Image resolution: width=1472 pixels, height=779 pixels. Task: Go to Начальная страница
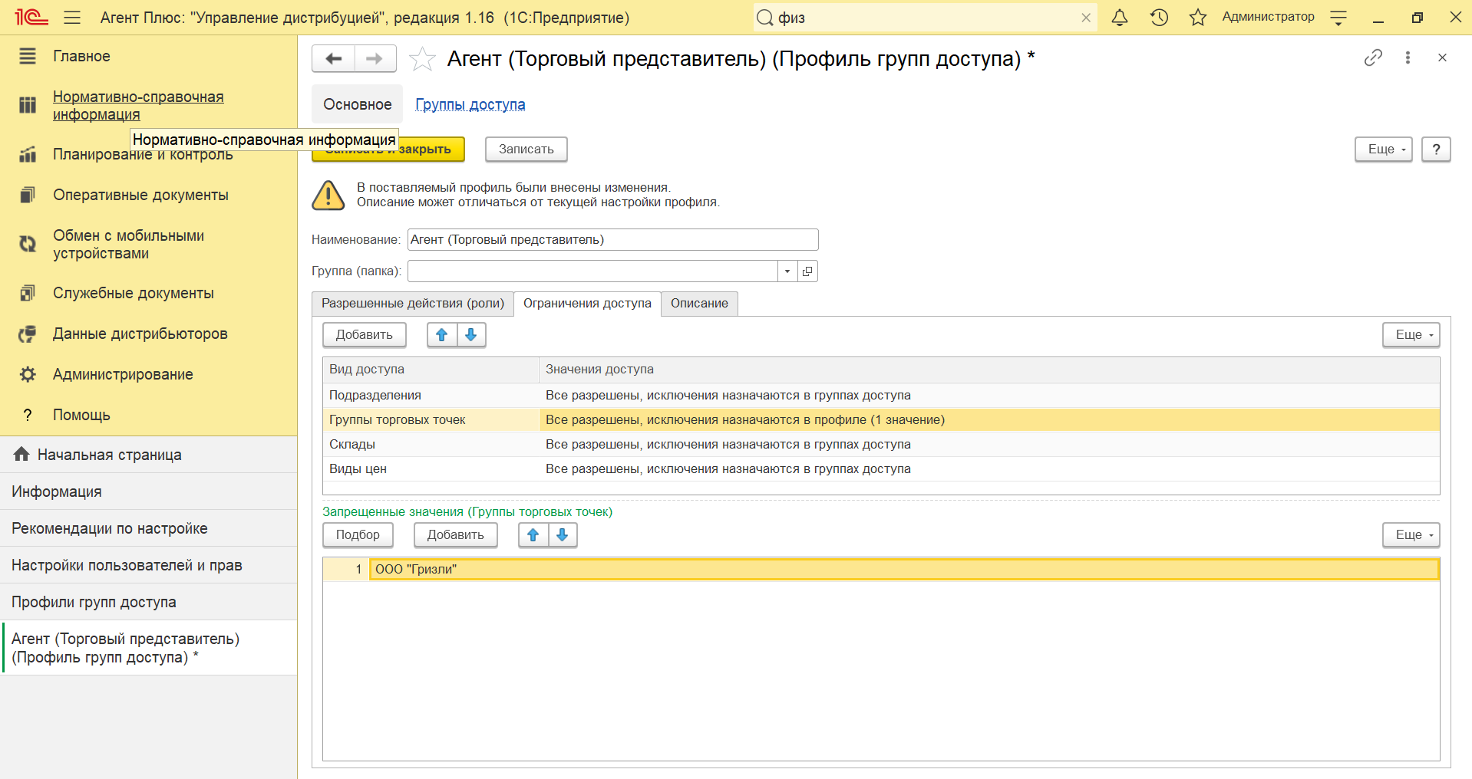point(148,455)
